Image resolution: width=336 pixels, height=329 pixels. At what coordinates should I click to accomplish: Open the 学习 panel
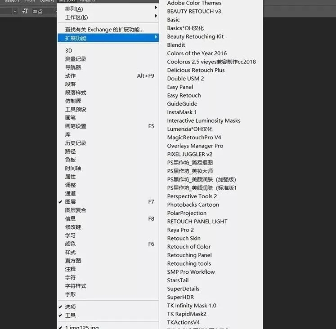tap(108, 236)
